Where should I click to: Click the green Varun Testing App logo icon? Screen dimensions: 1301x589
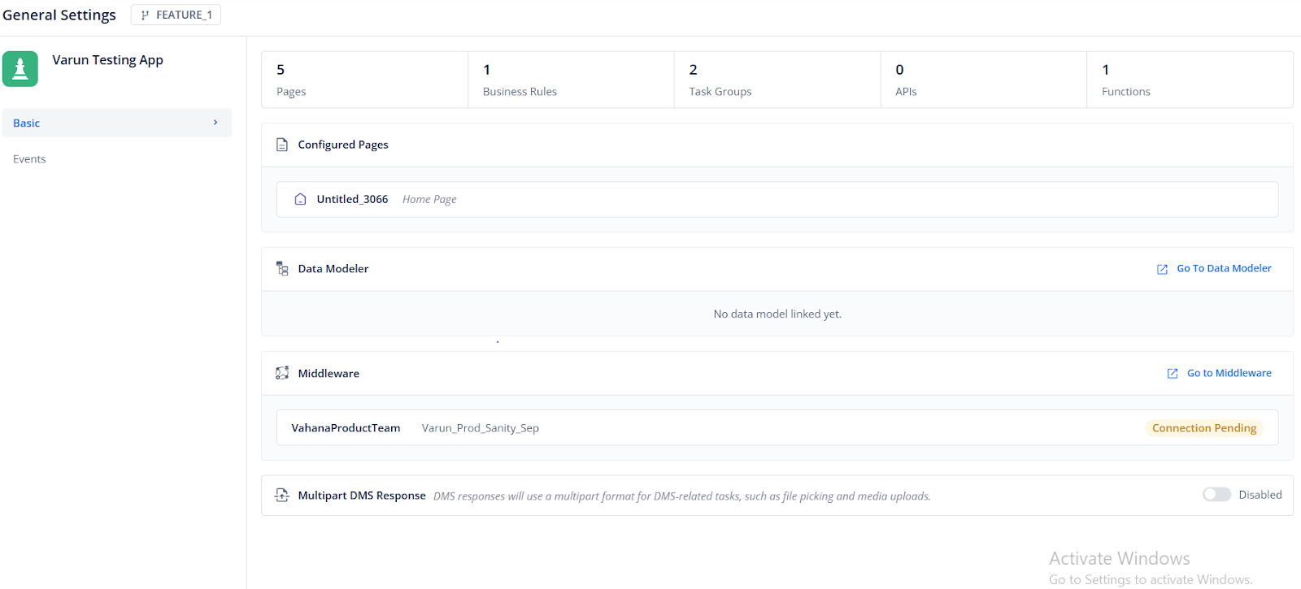(x=20, y=69)
